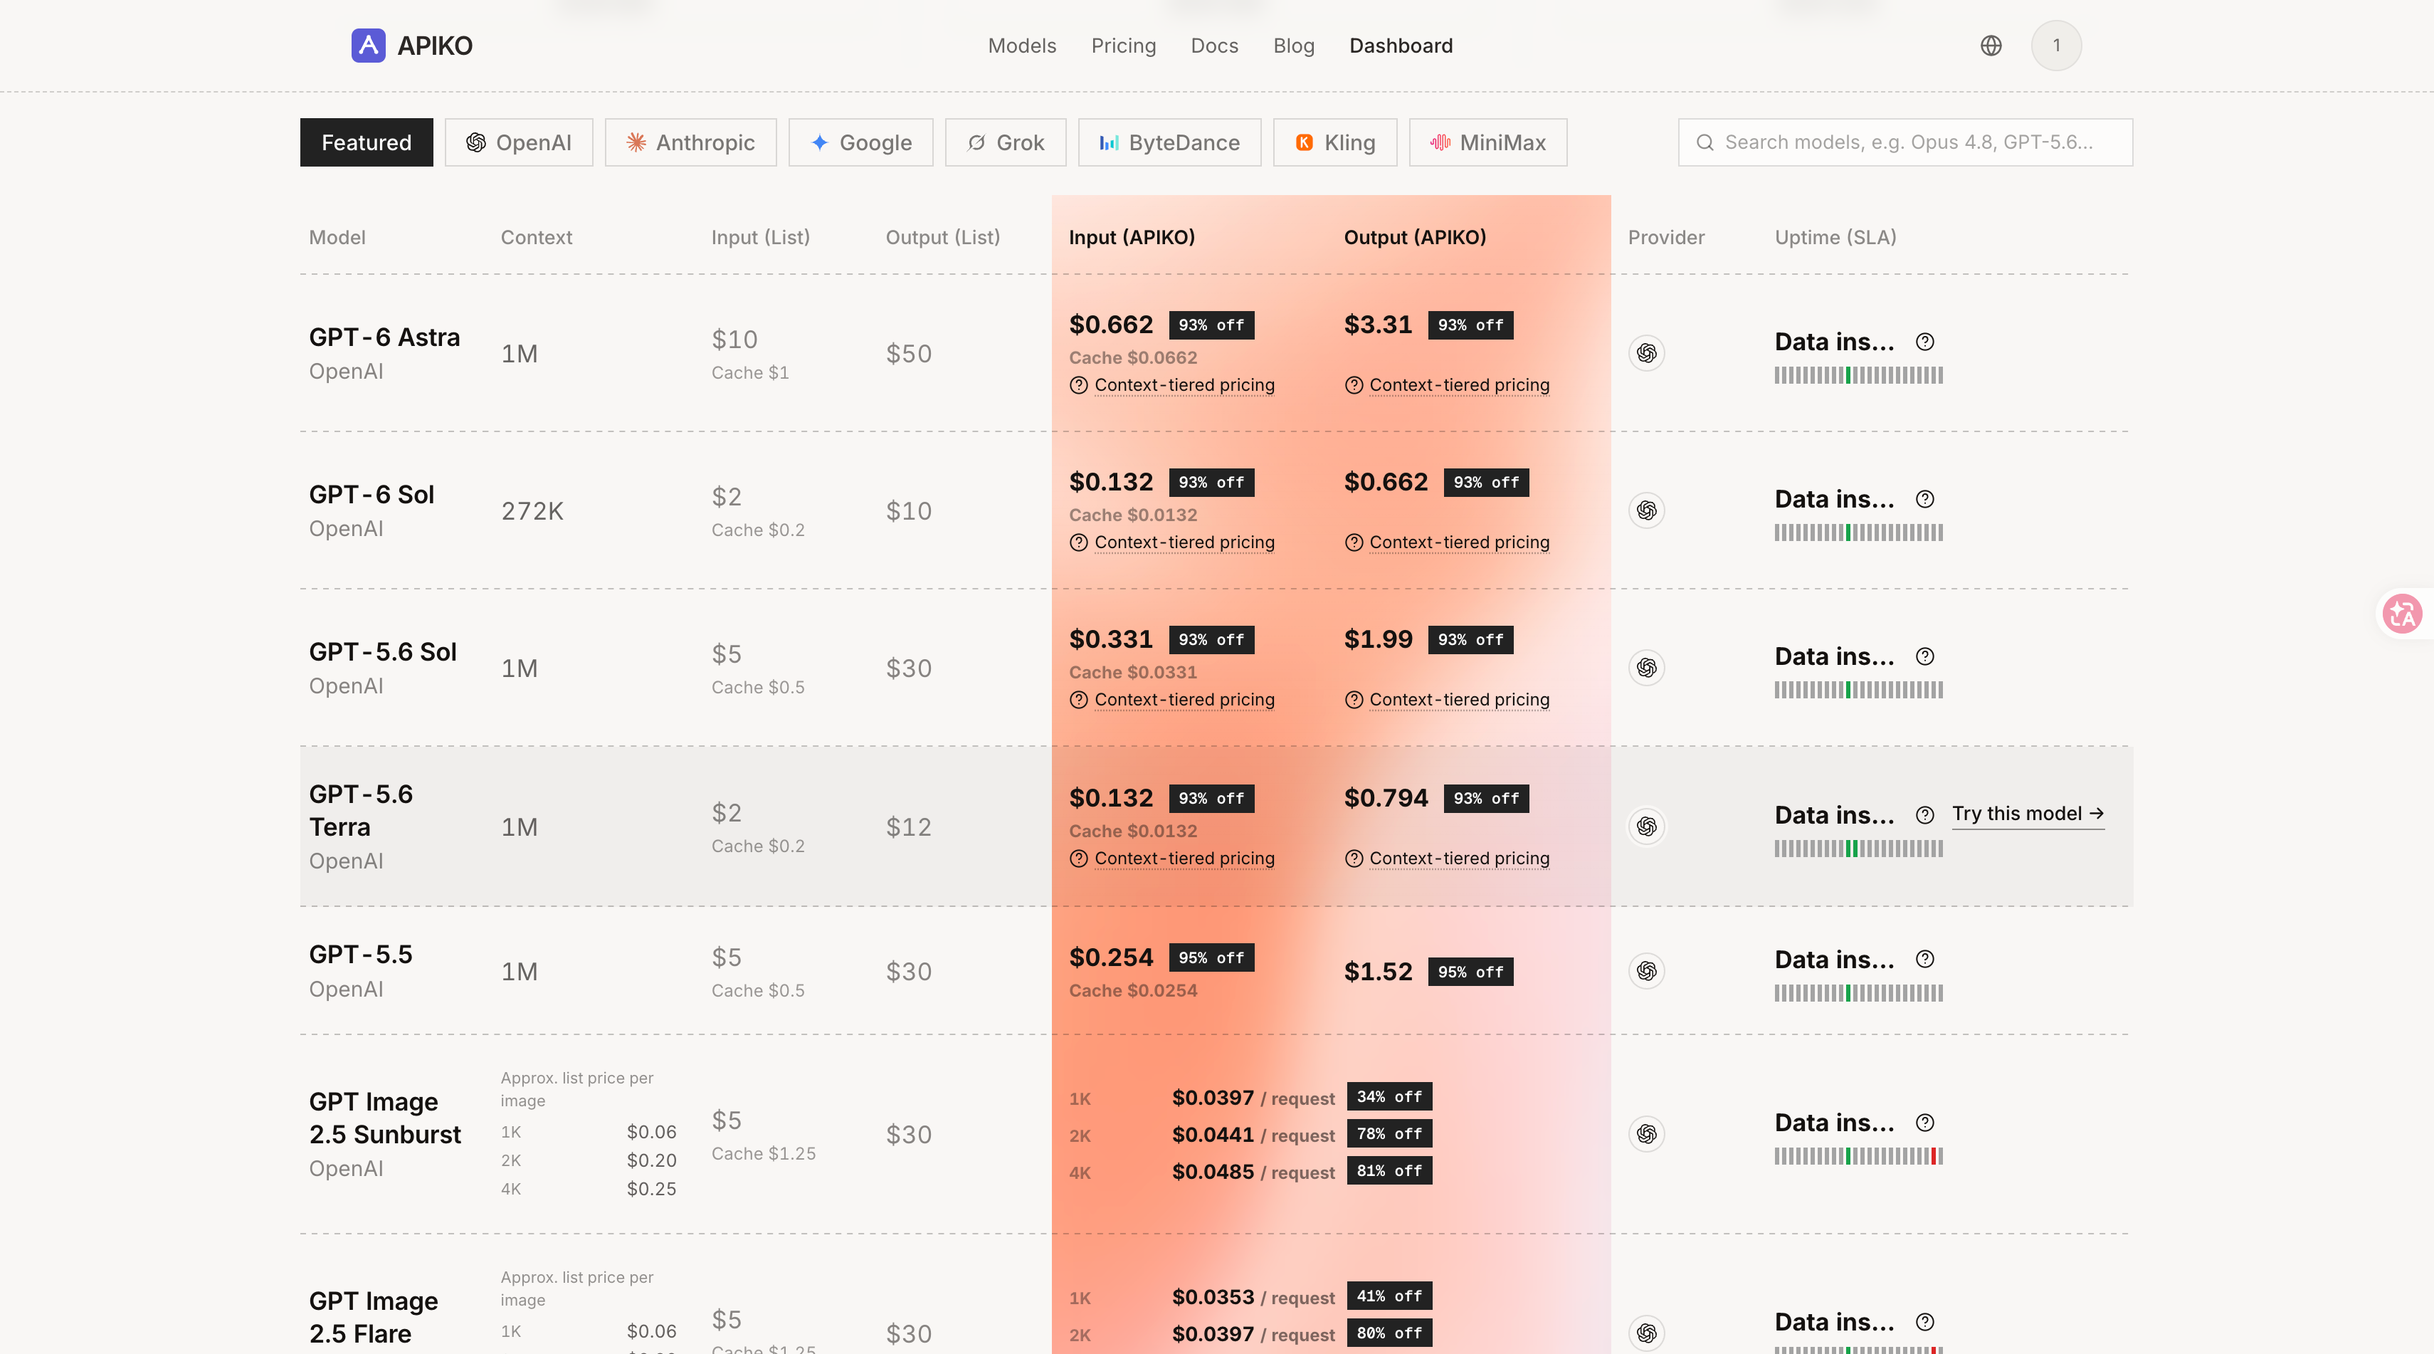2434x1354 pixels.
Task: Select the Anthropic filter tab
Action: pos(691,142)
